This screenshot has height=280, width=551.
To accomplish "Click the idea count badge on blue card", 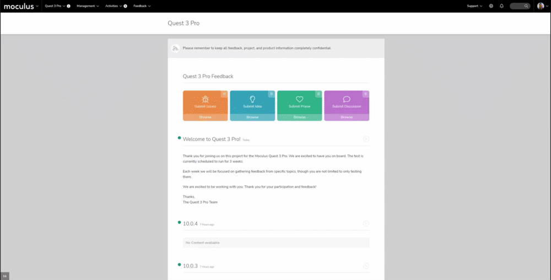I will click(x=272, y=94).
